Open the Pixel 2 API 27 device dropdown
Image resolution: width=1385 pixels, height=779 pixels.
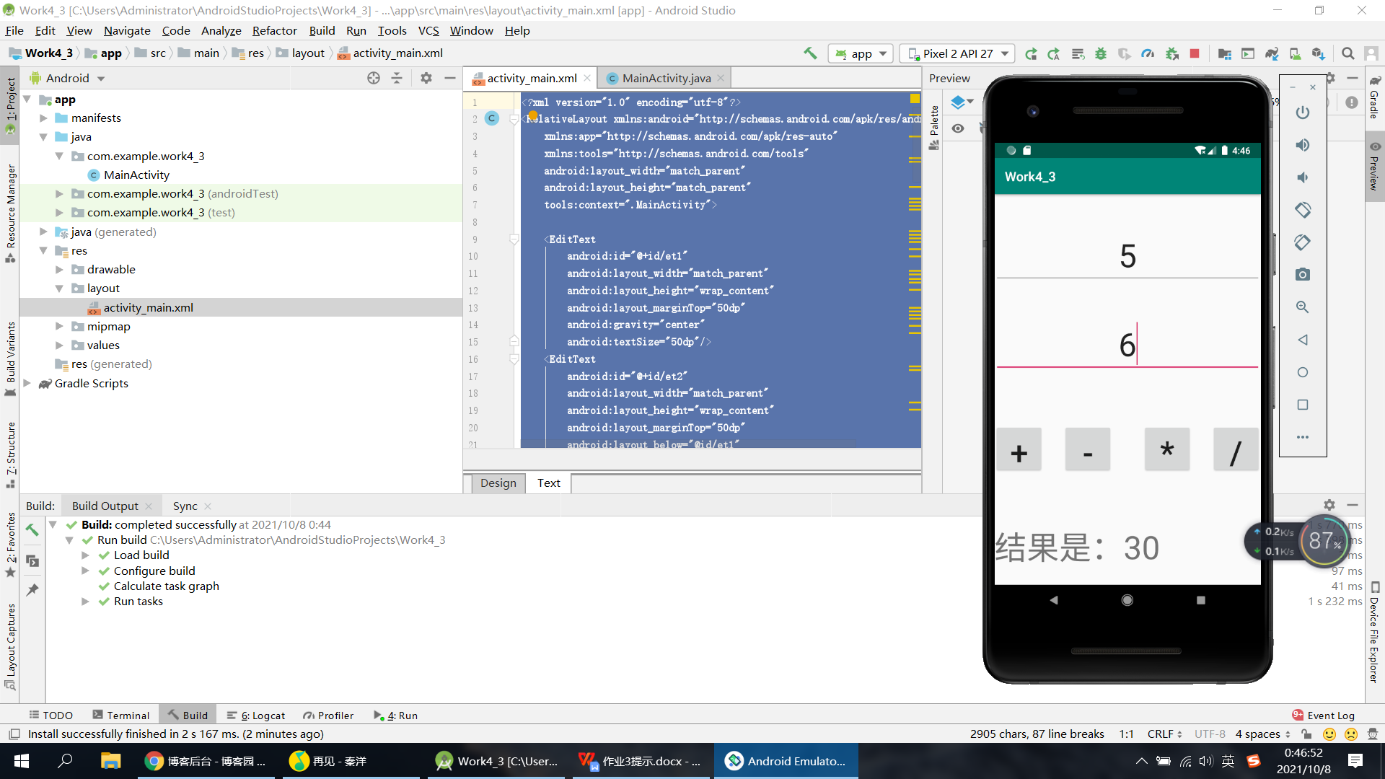(x=958, y=53)
